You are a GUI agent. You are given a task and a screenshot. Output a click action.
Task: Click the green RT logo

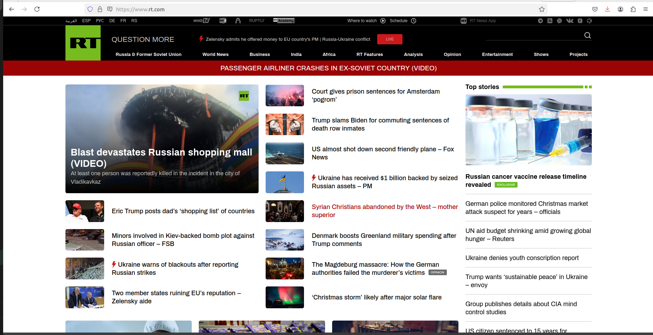click(x=83, y=43)
